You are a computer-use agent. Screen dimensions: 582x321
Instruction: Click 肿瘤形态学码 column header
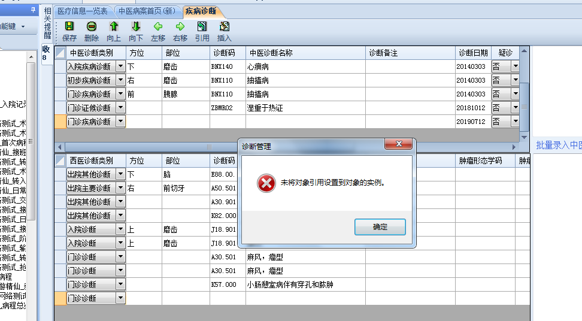485,160
